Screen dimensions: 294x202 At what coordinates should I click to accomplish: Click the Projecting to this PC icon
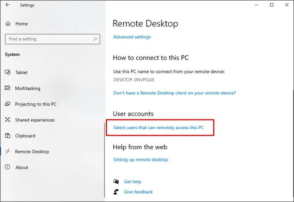pos(8,104)
